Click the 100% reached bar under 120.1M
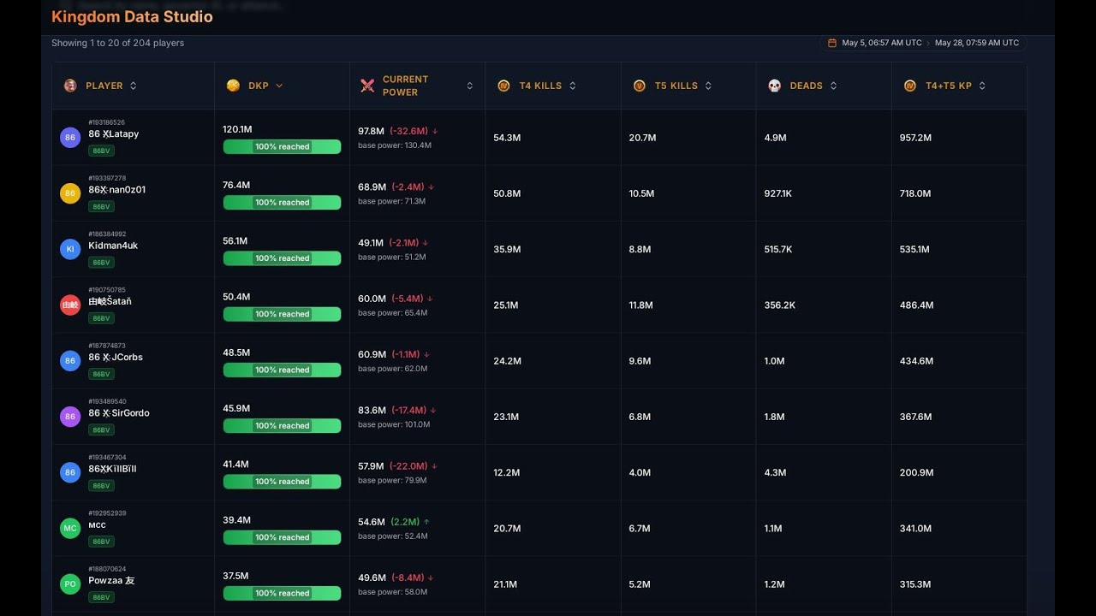Screen dimensions: 1096x616 click(x=282, y=147)
